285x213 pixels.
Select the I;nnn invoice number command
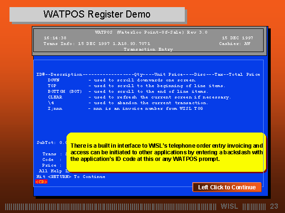pos(55,108)
